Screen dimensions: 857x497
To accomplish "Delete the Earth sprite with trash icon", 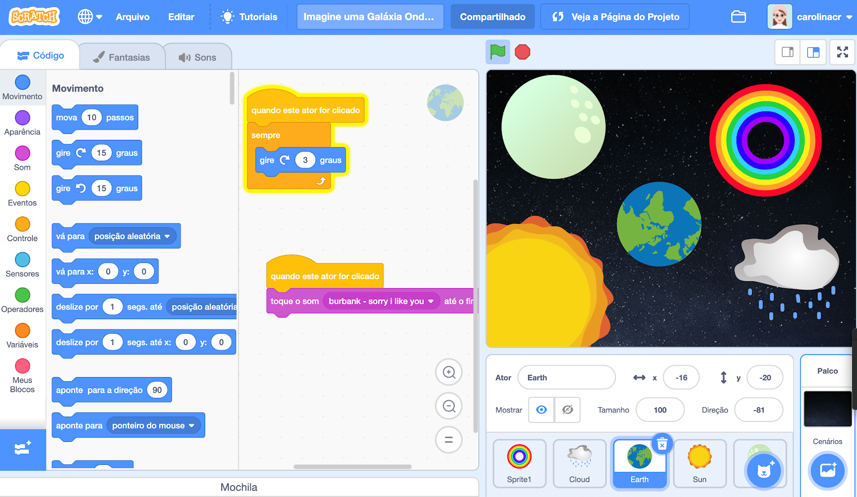I will coord(662,444).
